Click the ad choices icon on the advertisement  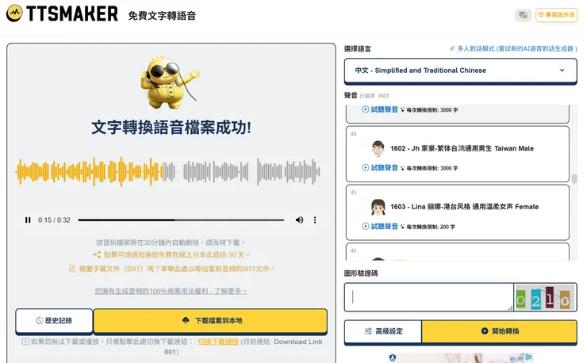pyautogui.click(x=528, y=357)
